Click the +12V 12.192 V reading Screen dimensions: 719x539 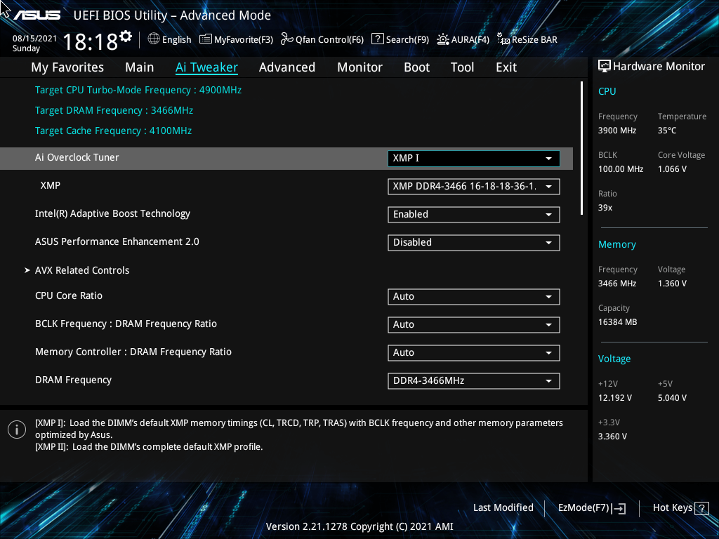click(x=614, y=398)
